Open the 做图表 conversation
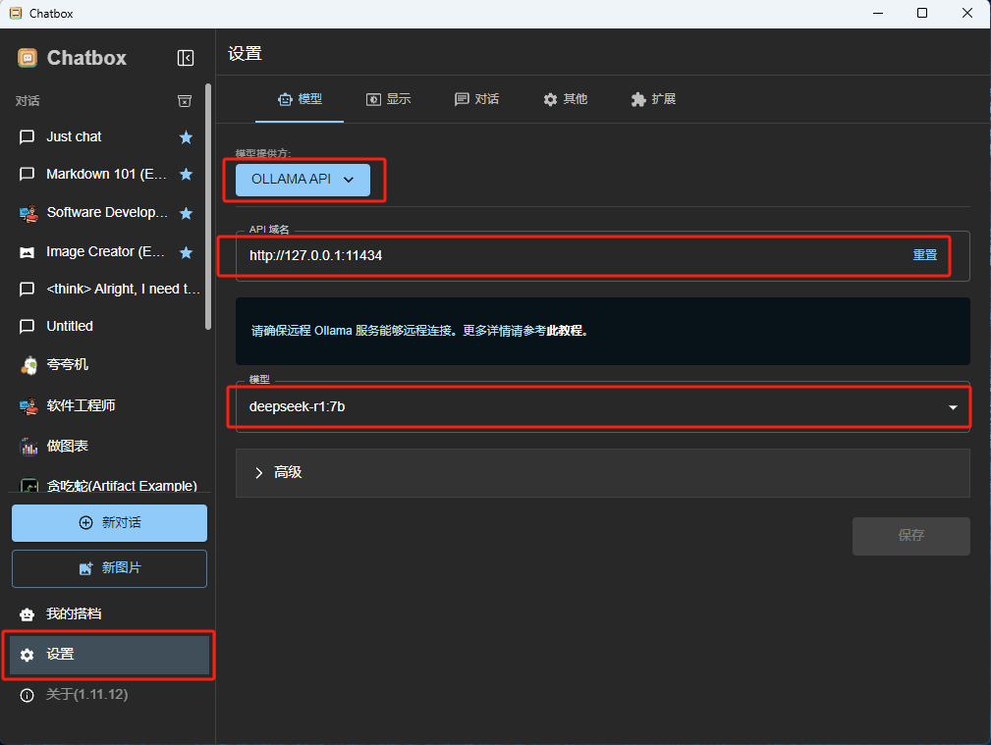 (x=106, y=446)
